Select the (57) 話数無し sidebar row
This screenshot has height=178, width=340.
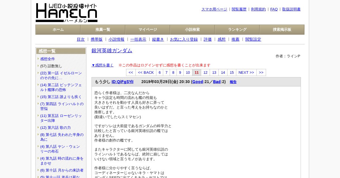[x=51, y=66]
